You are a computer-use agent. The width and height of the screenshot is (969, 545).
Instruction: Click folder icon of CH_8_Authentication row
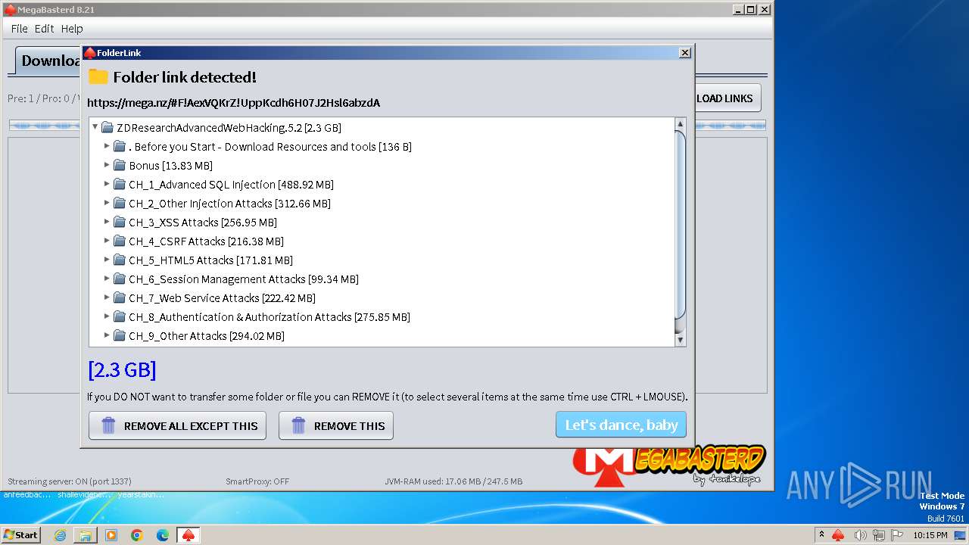120,316
